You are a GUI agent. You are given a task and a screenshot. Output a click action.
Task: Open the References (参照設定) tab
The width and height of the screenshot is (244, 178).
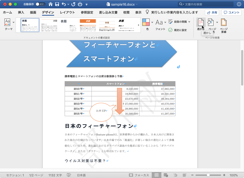pyautogui.click(x=87, y=12)
